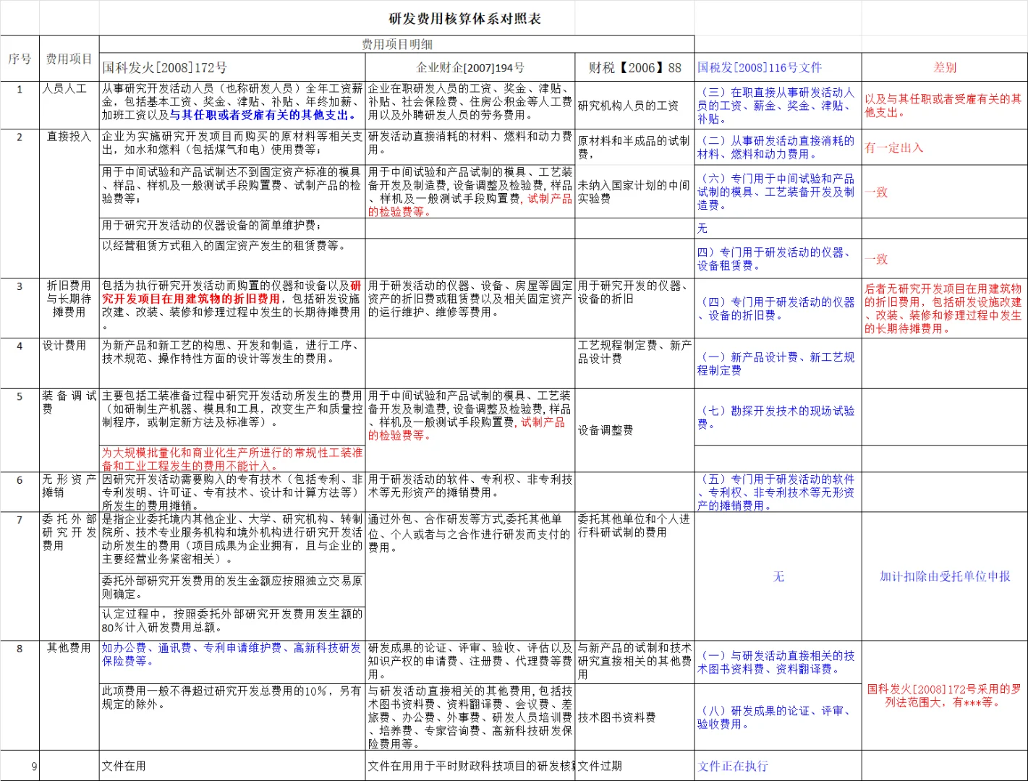Click the 费用项目明细 merged header cell

(x=396, y=42)
